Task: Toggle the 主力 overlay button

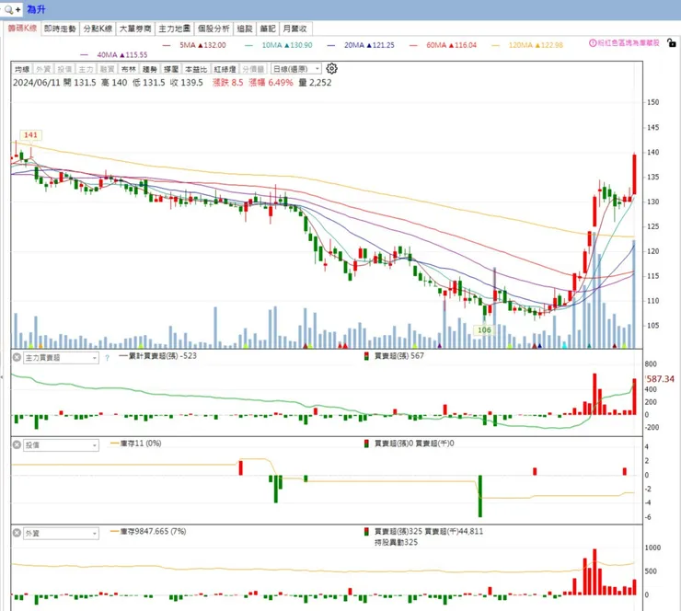Action: point(86,69)
